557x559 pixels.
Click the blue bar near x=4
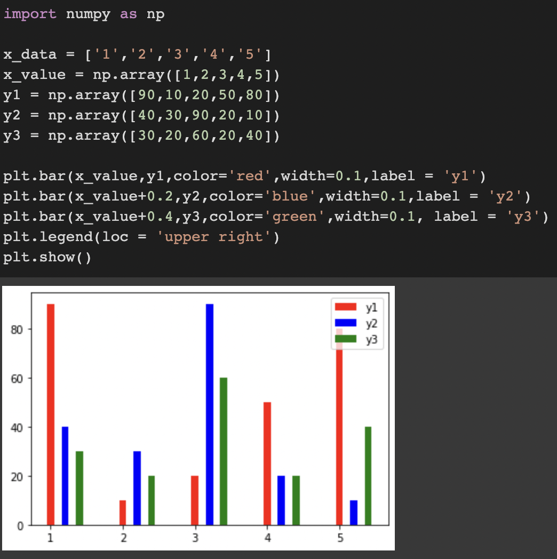tap(281, 500)
